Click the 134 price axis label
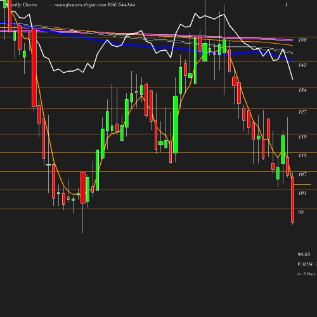Screen dimensions: 317x317 point(302,90)
